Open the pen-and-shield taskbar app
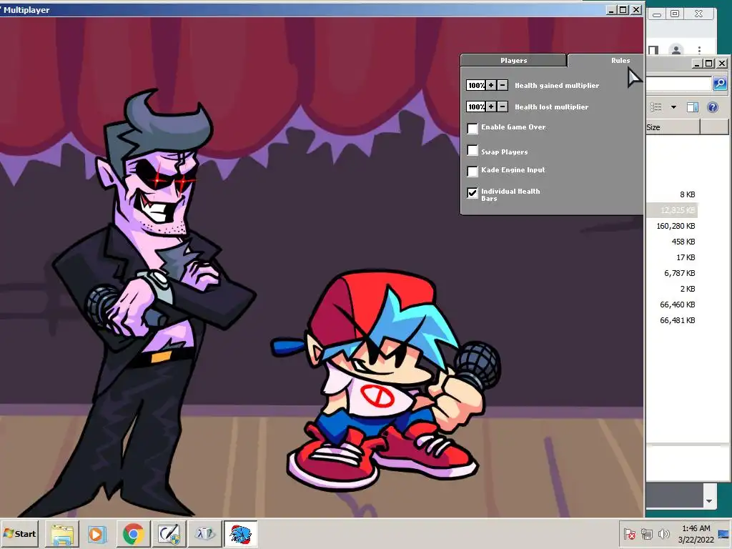732x549 pixels. [x=169, y=533]
